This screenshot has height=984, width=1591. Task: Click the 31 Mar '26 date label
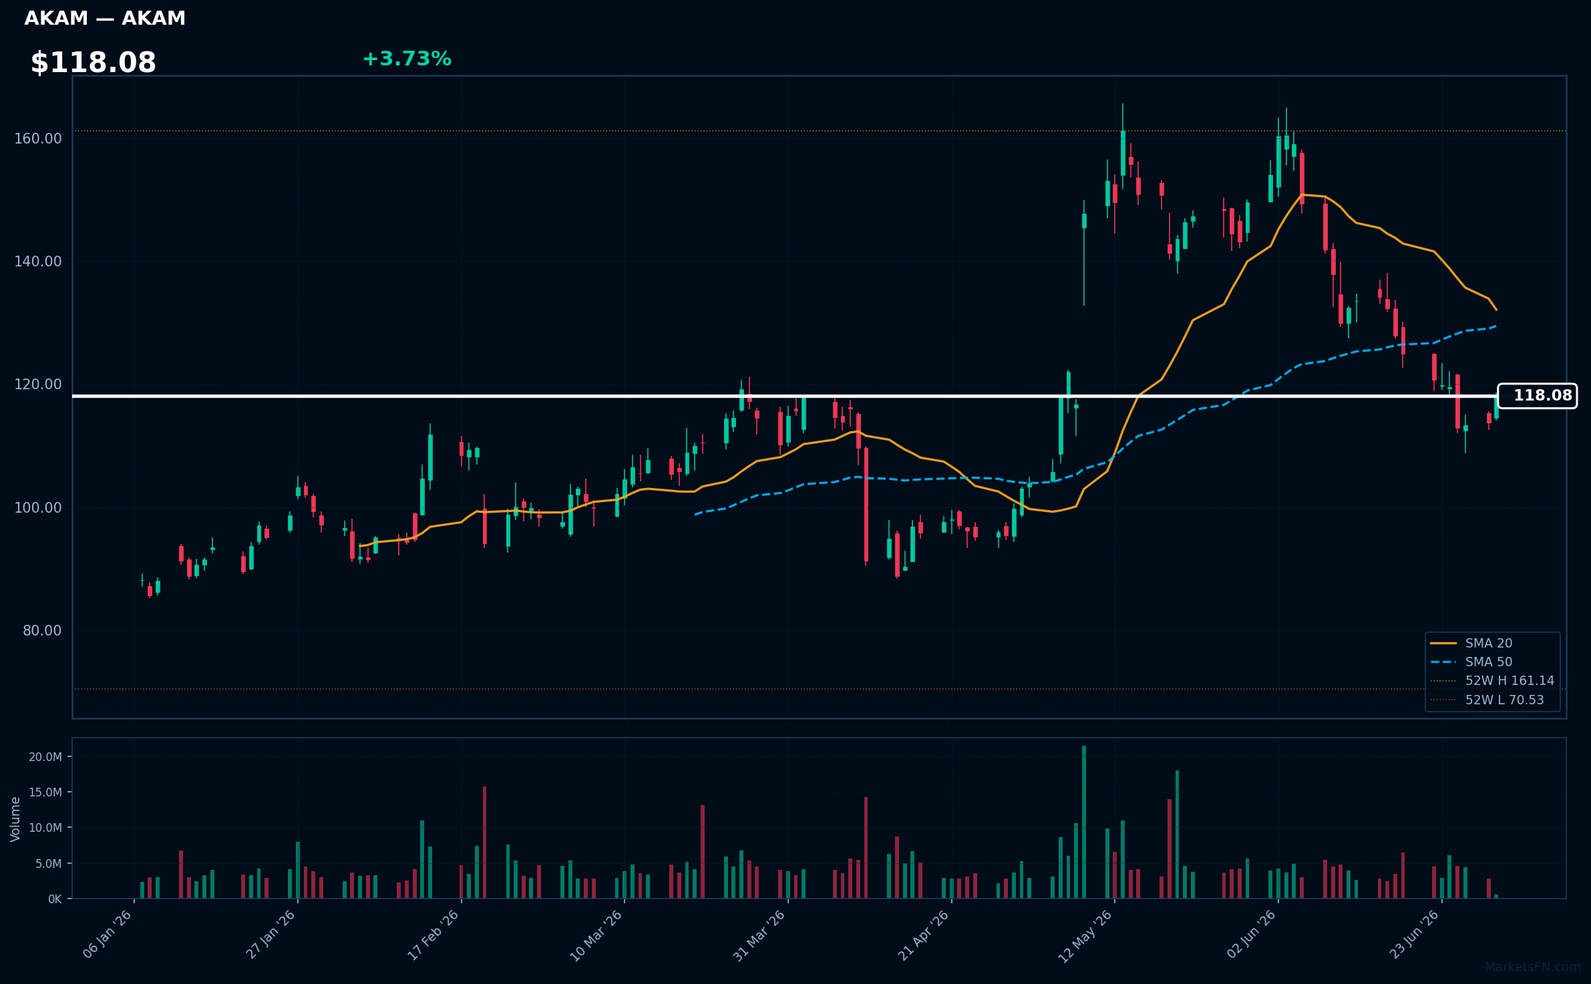click(759, 935)
